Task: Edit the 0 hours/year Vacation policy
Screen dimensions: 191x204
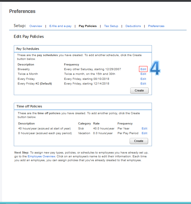Action: tap(144, 133)
